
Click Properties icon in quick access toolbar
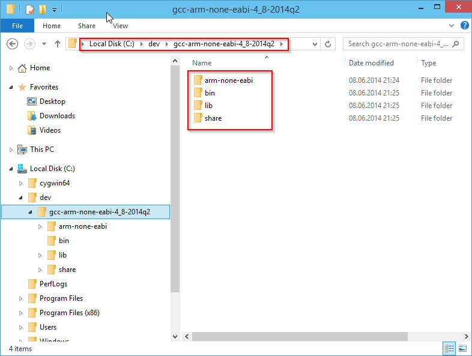(x=30, y=10)
